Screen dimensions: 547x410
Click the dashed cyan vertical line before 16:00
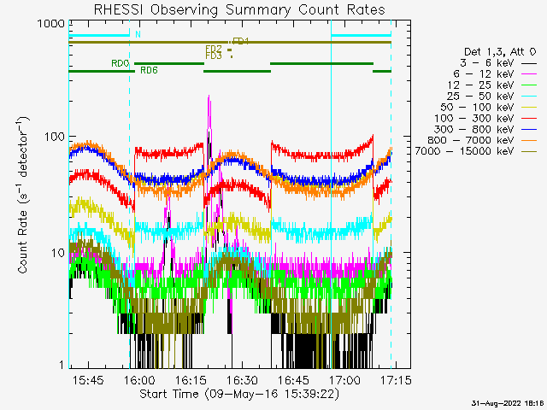point(130,194)
